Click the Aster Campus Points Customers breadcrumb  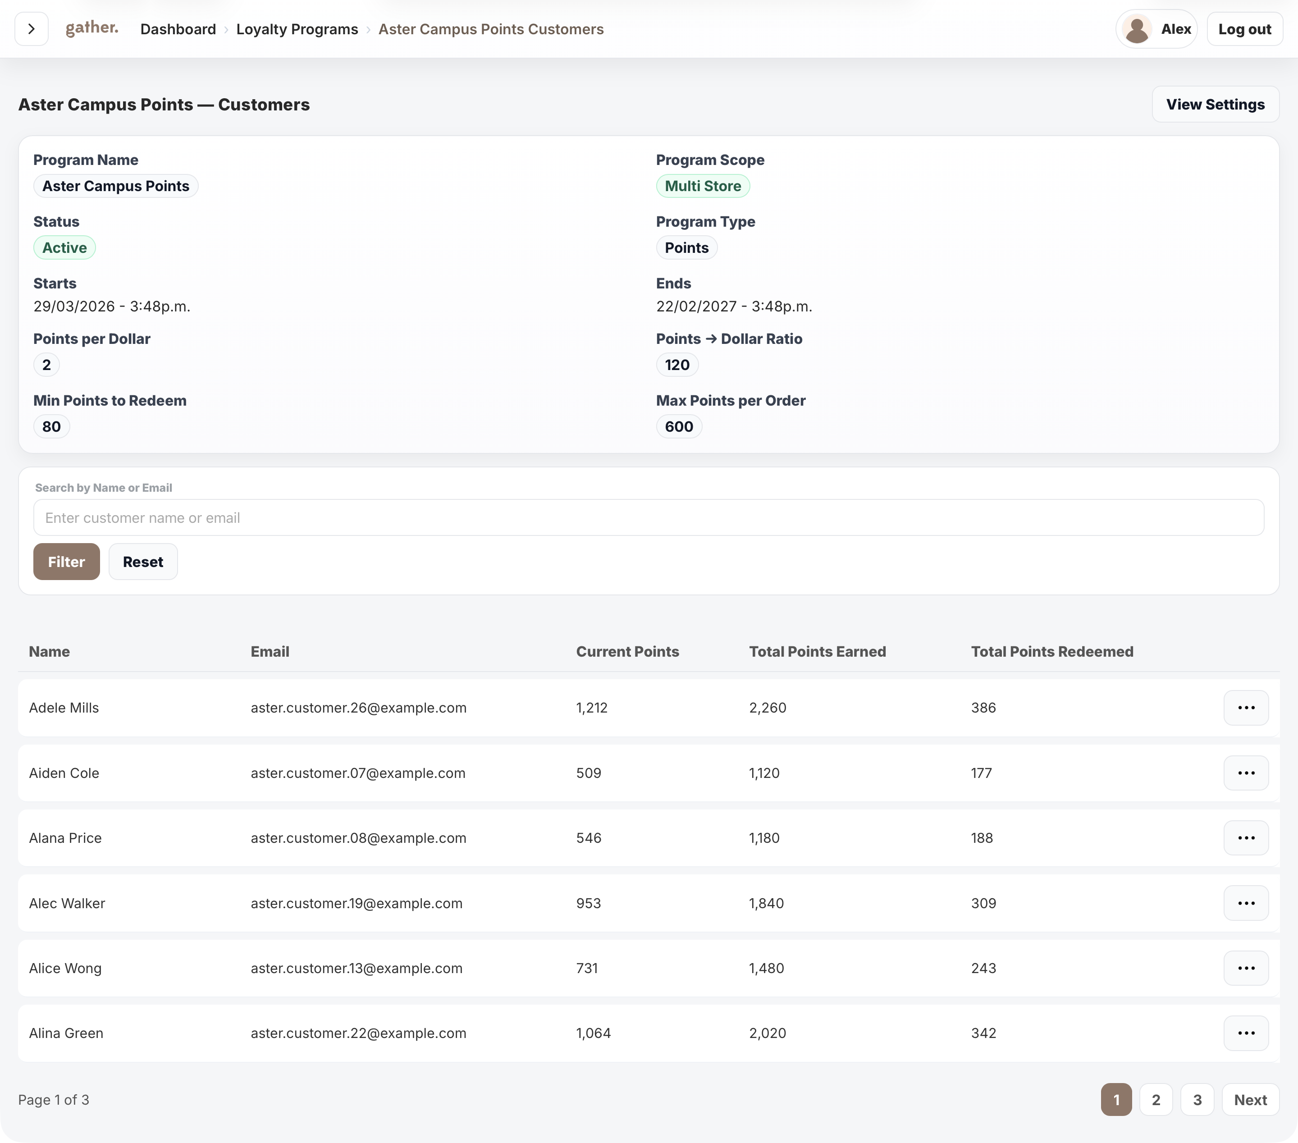(491, 29)
